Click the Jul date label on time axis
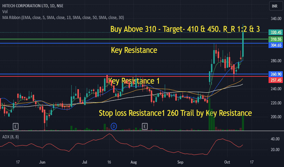The image size is (284, 167). 85,162
